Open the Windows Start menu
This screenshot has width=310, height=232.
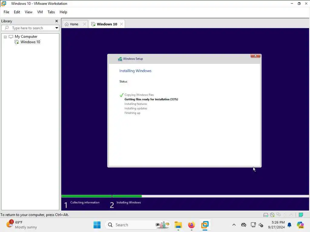pyautogui.click(x=97, y=225)
